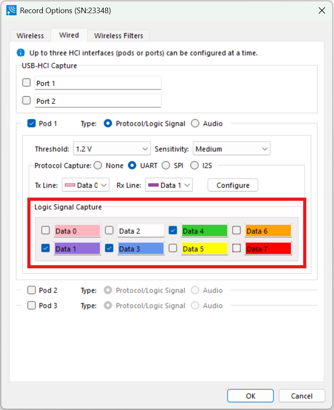Click OK to confirm record options
This screenshot has height=410, width=334.
coord(250,396)
